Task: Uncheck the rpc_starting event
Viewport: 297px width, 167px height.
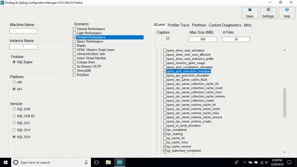Action: click(165, 134)
